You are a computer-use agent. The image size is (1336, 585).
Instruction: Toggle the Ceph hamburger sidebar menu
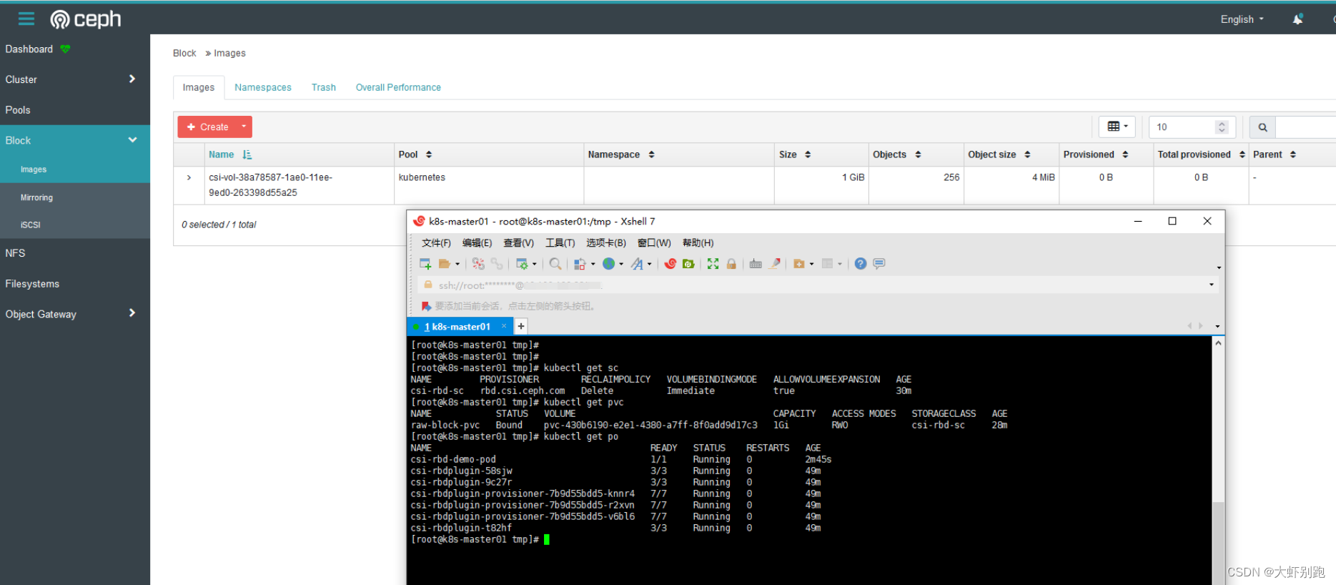[26, 19]
